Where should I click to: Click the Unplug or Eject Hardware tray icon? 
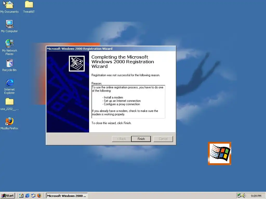[239, 196]
